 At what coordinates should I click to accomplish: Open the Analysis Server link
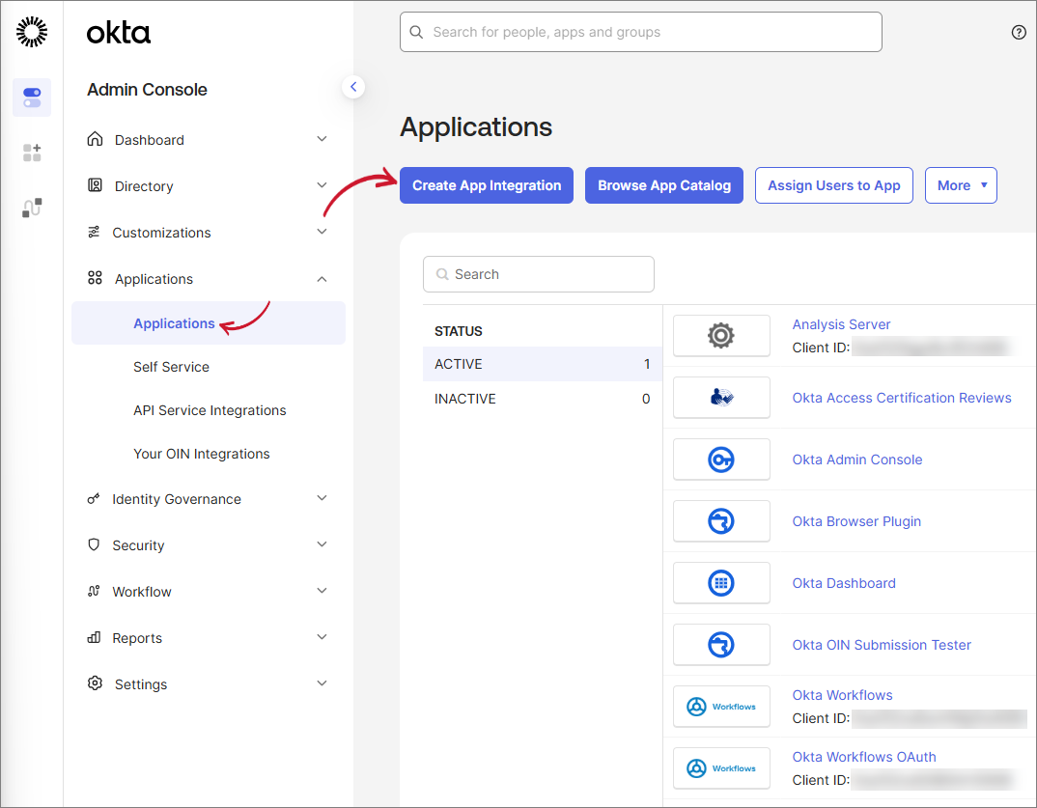841,324
